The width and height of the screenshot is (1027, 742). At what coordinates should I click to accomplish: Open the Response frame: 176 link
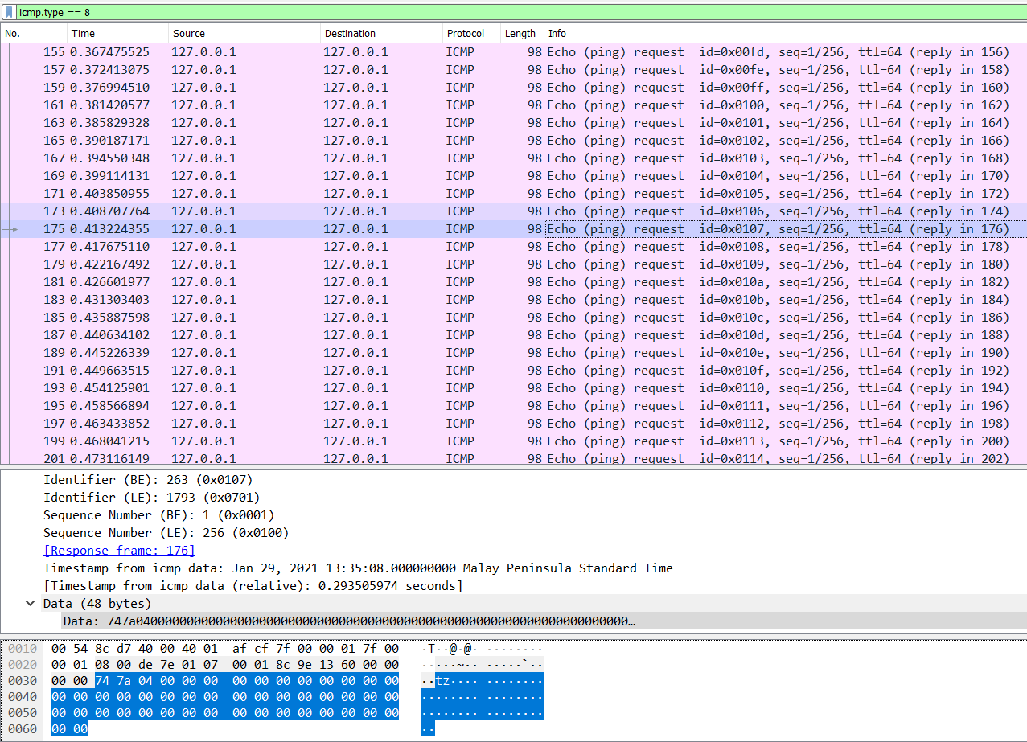[119, 551]
